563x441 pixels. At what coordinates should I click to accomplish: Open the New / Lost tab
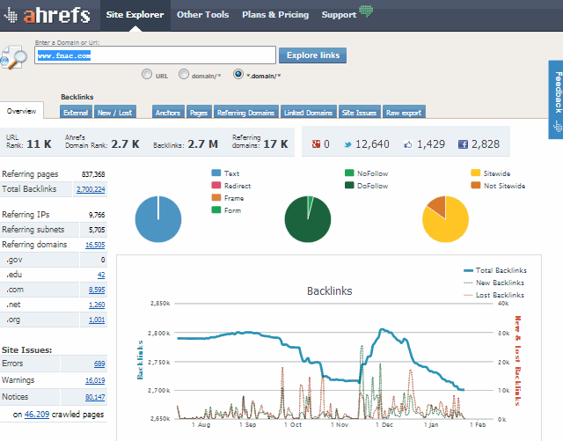click(115, 113)
